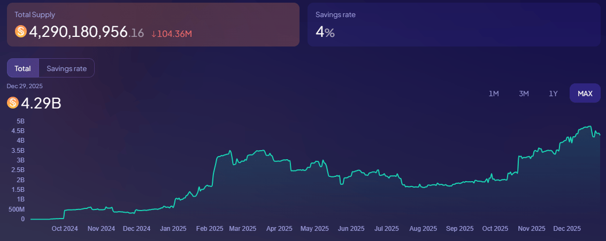
Task: Click the Jan 2025 axis label
Action: click(173, 229)
